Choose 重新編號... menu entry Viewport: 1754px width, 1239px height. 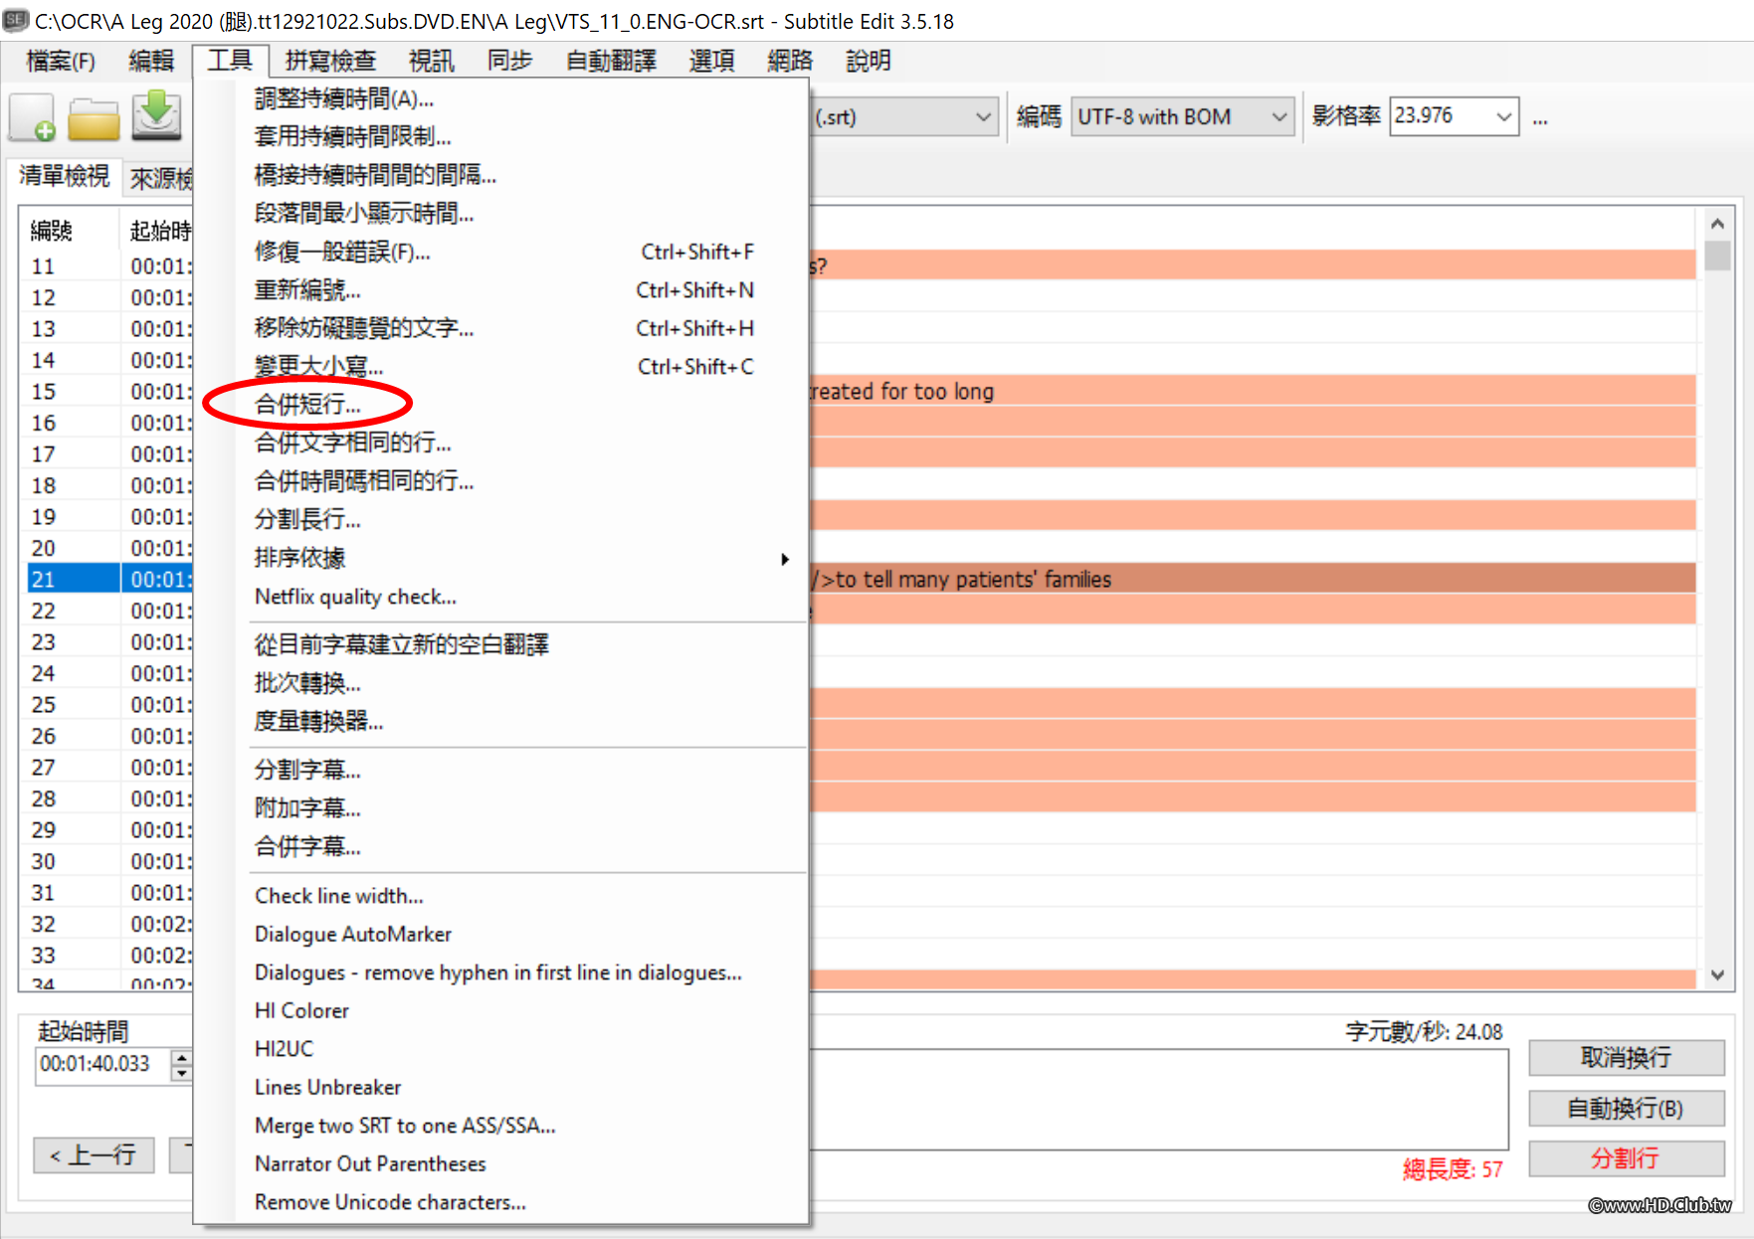pos(502,289)
